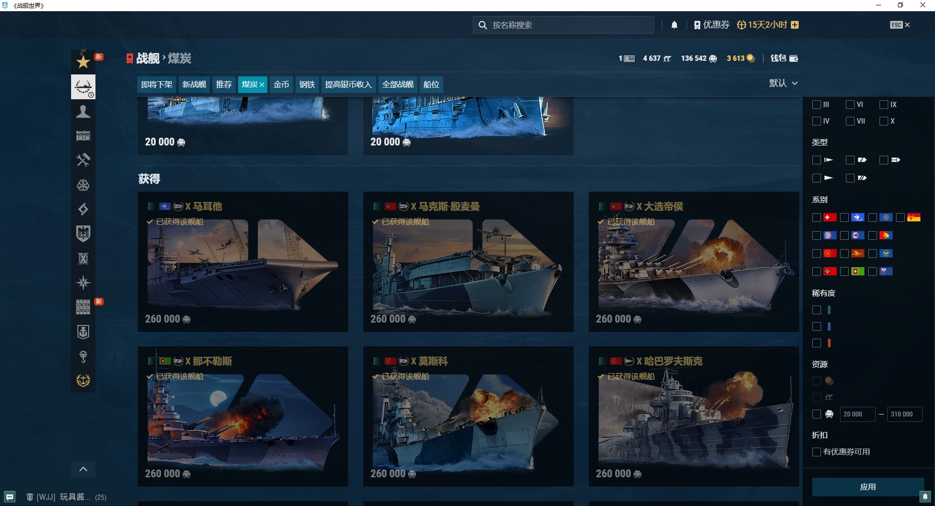Open the 1939-1945 section in sidebar
Screen dimensions: 935x506
click(x=83, y=307)
